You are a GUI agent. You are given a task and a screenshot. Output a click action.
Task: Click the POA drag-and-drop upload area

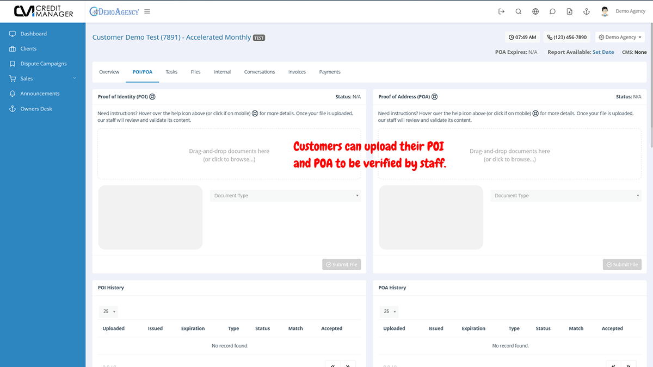[509, 154]
